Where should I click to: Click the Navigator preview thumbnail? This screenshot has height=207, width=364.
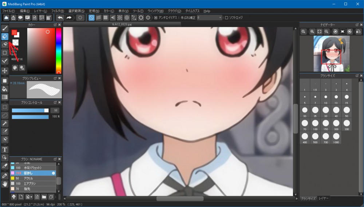coord(332,54)
